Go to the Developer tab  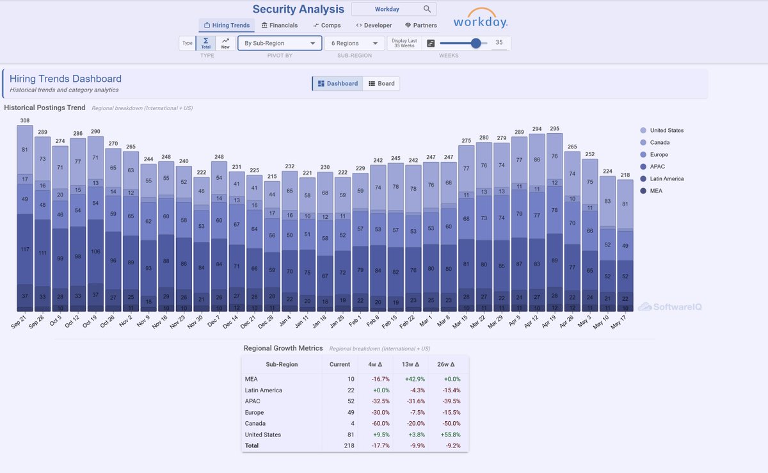374,25
